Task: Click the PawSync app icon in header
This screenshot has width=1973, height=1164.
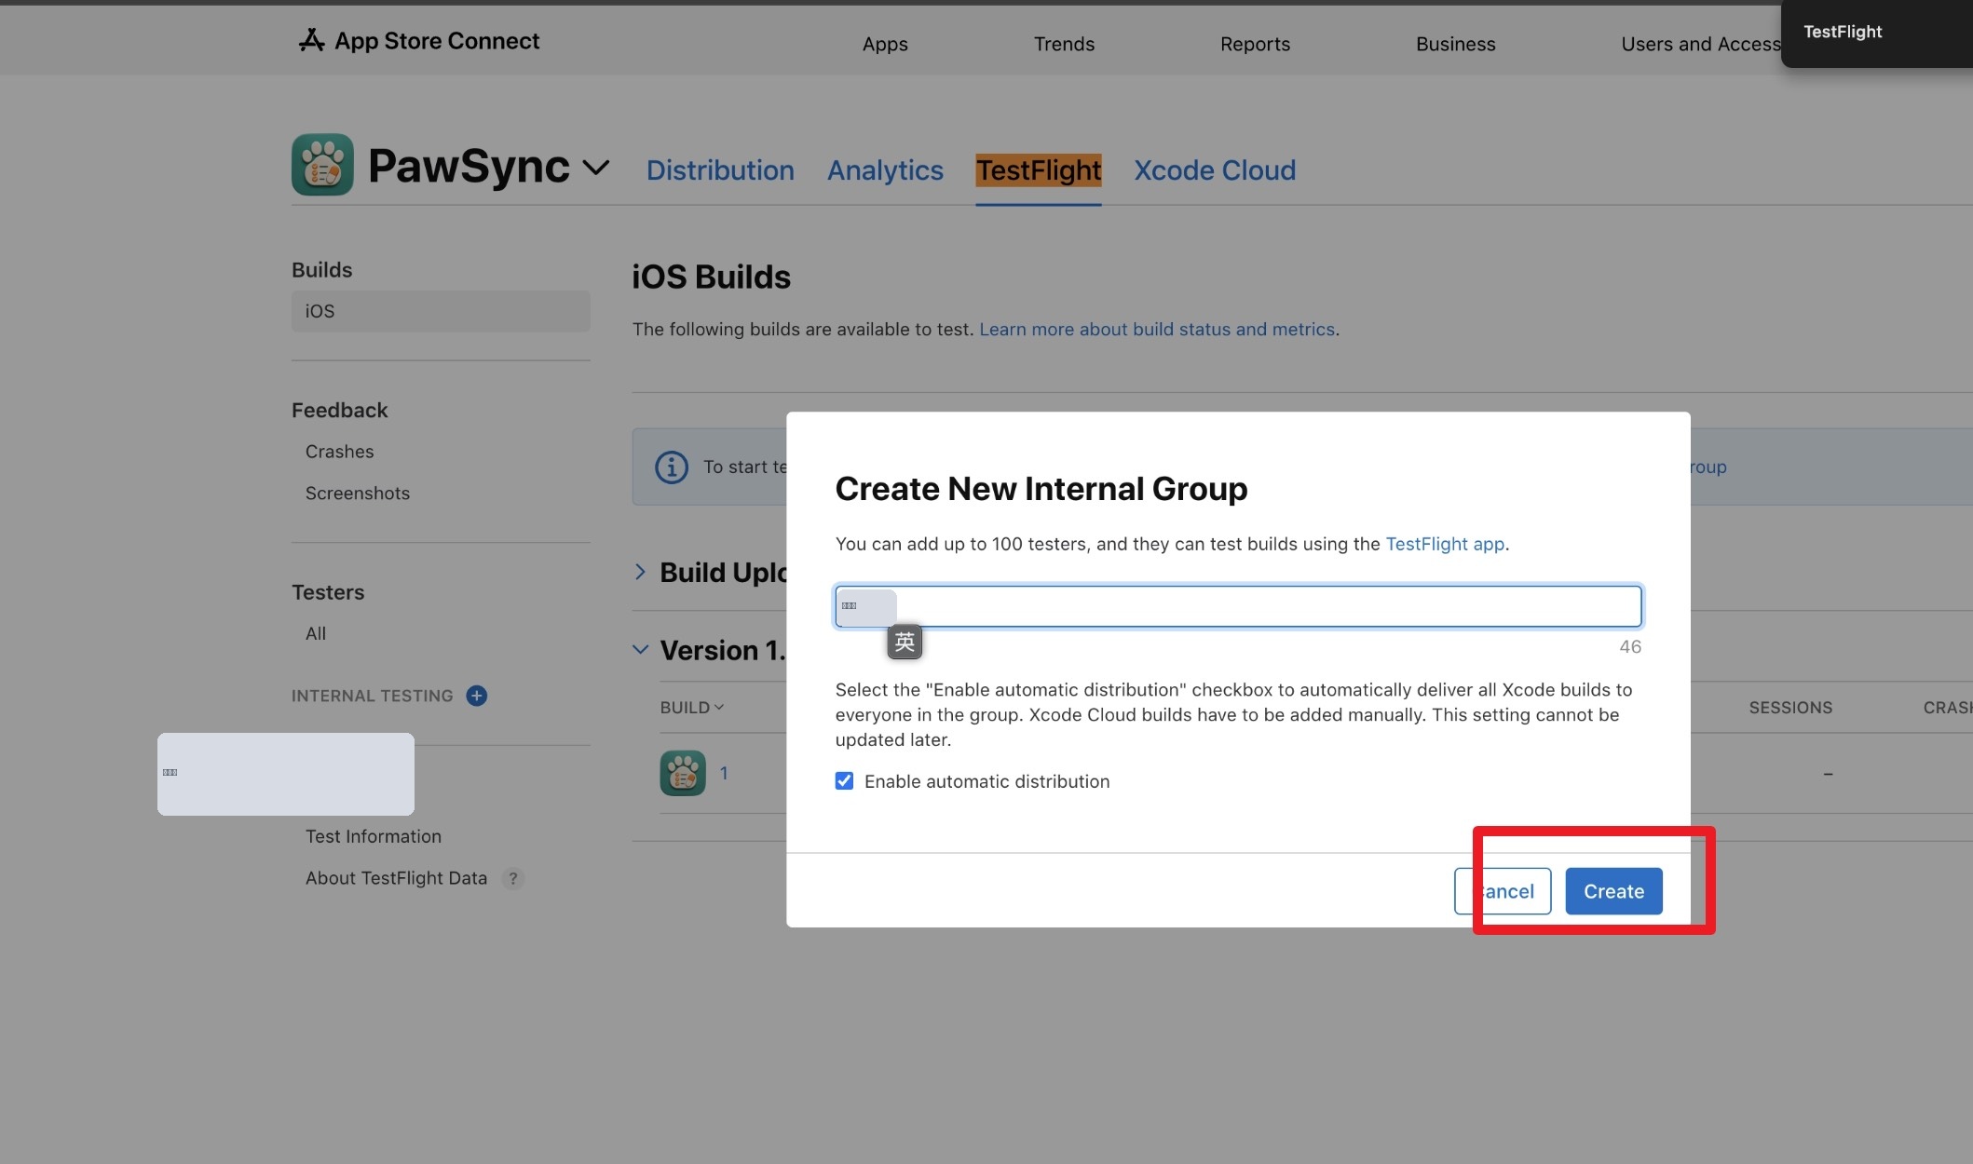Action: point(322,165)
